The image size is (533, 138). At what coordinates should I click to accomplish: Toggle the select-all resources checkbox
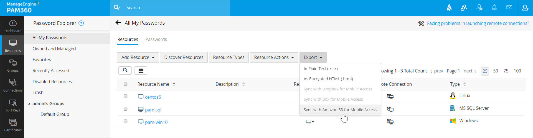tap(125, 84)
